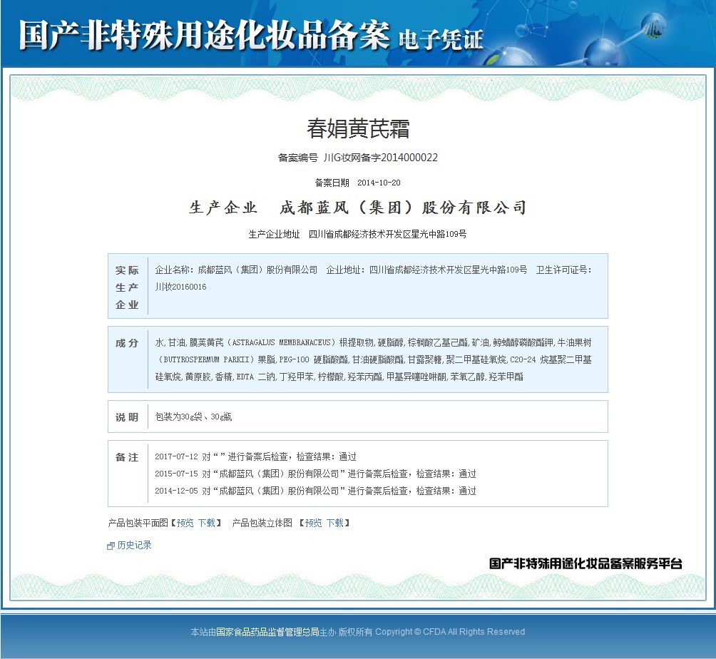The height and width of the screenshot is (659, 716).
Task: Click the BUTYROSPERMUM PARKII ingredient text
Action: click(206, 359)
